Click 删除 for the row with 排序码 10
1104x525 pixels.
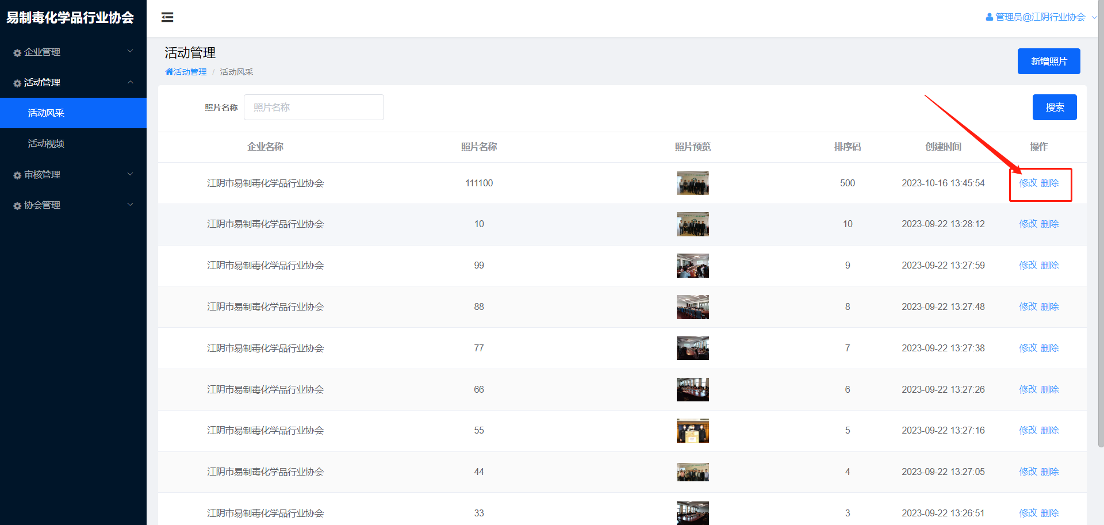pyautogui.click(x=1050, y=224)
